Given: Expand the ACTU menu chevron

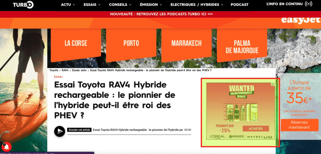Looking at the screenshot, I should point(74,5).
